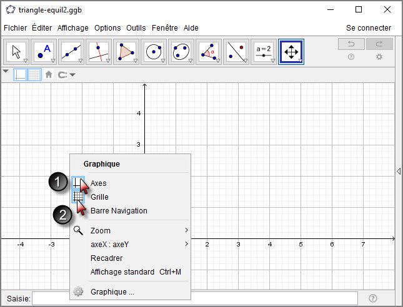Open the Outils menu
Viewport: 403px width, 307px height.
[136, 27]
